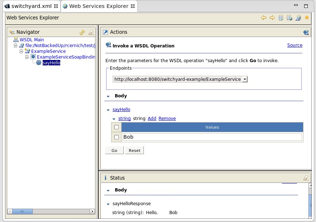Screen dimensions: 316x222
Task: Click the sayHelloResponse label text
Action: tap(132, 203)
